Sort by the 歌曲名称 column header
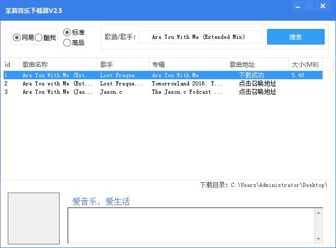Image resolution: width=336 pixels, height=248 pixels. tap(58, 64)
